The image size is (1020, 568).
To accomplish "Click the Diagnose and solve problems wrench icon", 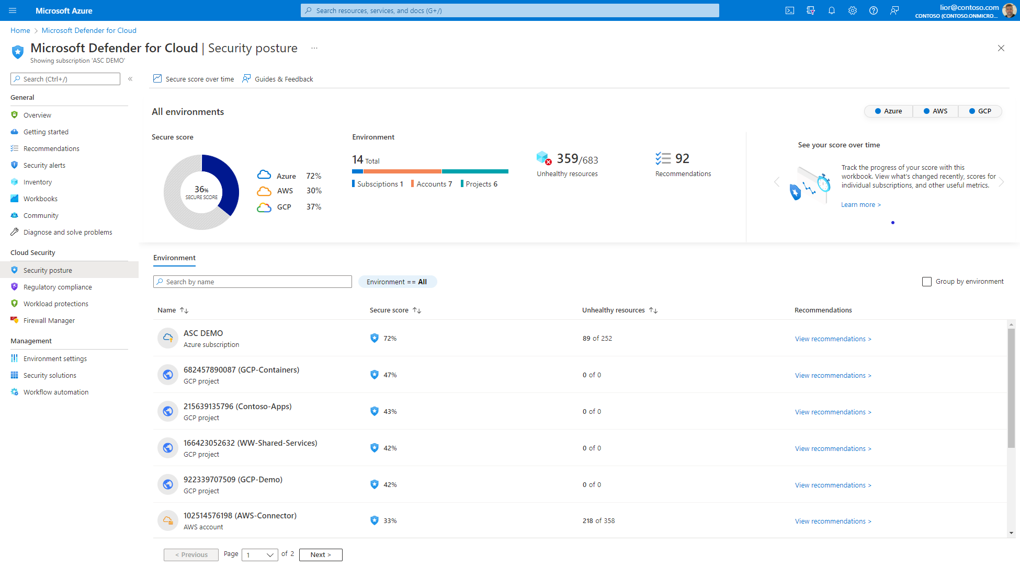I will pyautogui.click(x=15, y=232).
